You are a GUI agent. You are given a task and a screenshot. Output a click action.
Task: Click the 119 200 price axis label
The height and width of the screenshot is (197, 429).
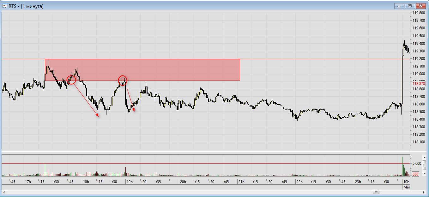coord(420,58)
